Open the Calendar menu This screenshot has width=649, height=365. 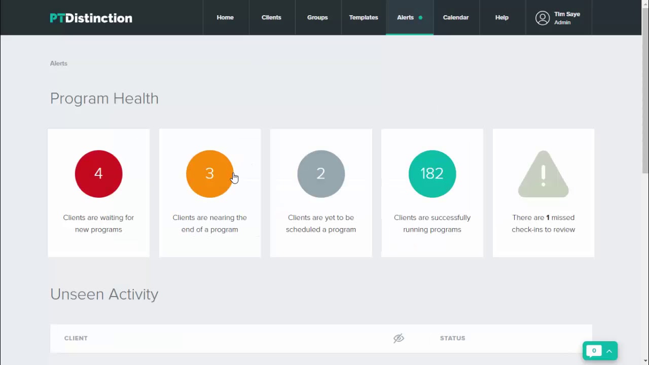point(456,17)
